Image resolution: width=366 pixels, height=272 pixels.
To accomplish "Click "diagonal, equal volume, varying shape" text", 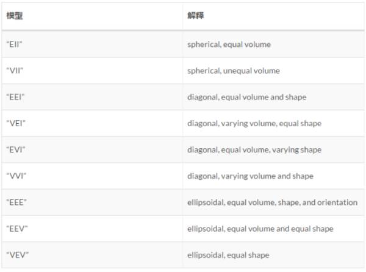I will tap(254, 149).
